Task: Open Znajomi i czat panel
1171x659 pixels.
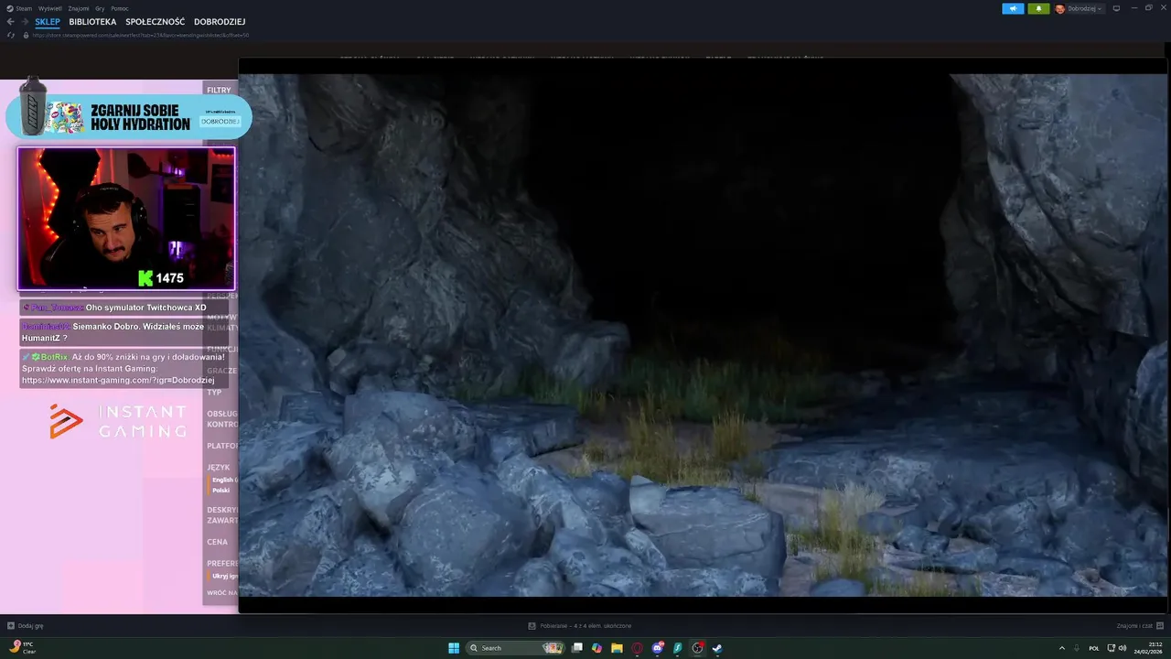Action: 1140,626
